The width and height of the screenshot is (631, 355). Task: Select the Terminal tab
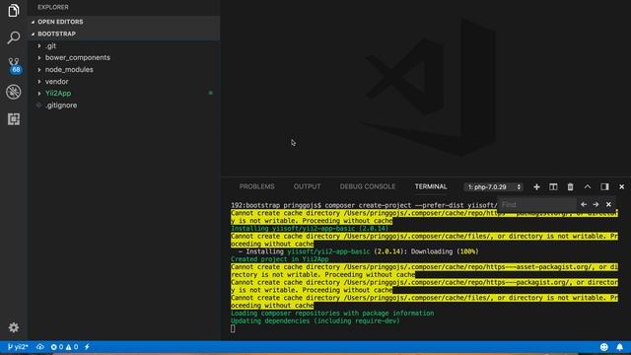tap(431, 186)
